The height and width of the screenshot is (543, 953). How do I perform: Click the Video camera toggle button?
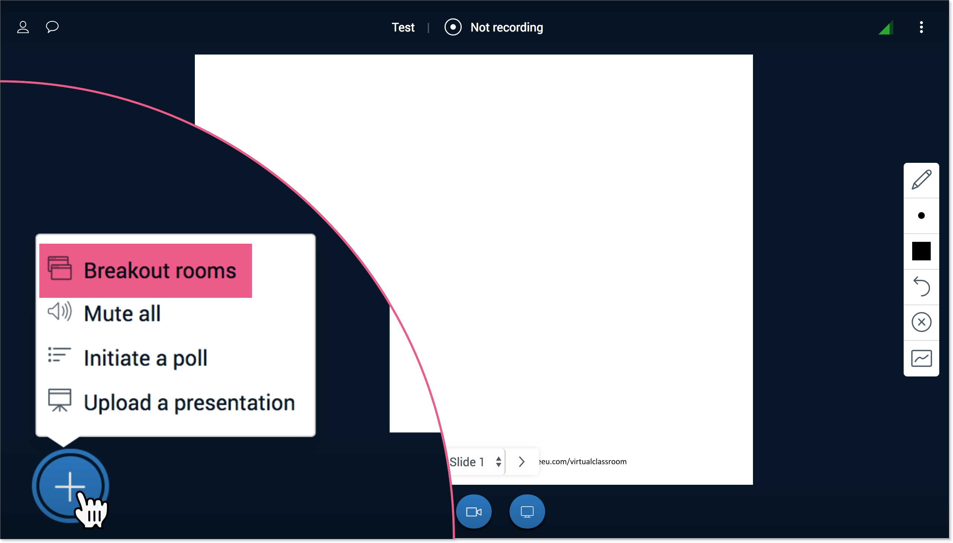pyautogui.click(x=475, y=511)
